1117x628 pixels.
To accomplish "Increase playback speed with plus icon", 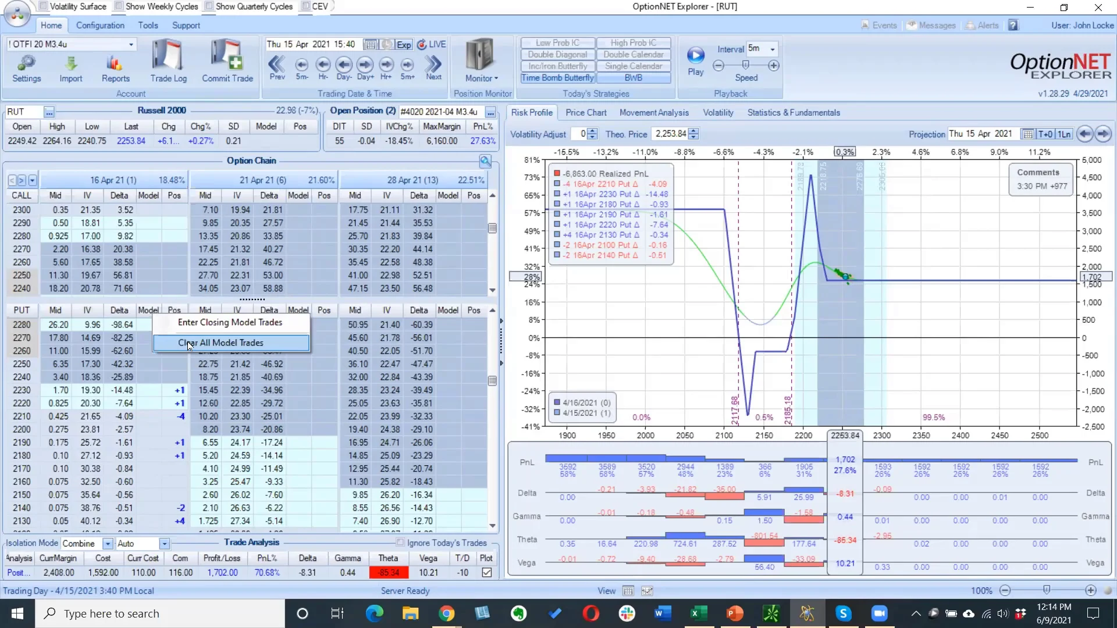I will point(774,66).
